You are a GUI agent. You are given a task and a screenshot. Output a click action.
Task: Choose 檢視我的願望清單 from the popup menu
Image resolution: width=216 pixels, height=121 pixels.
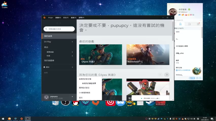pyautogui.click(x=89, y=83)
